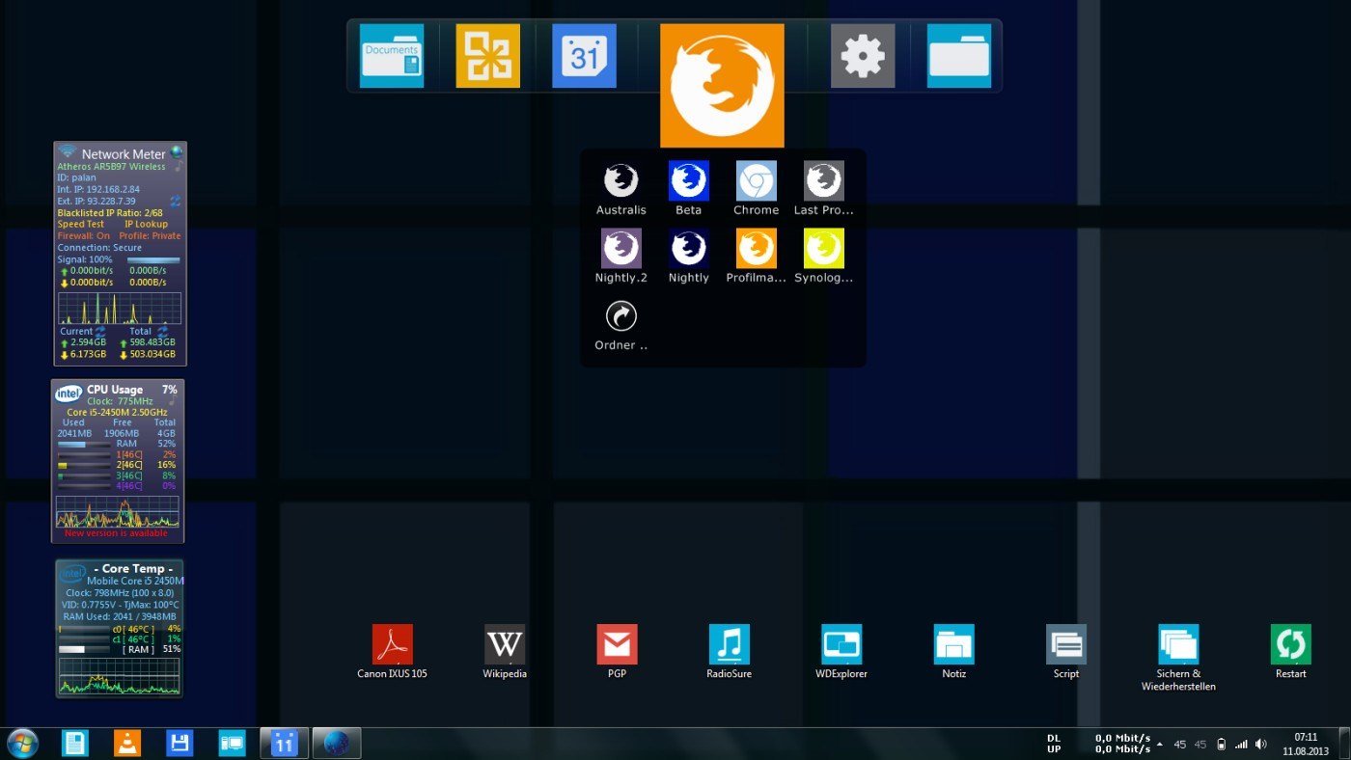Launch Firefox Beta from the popup
The height and width of the screenshot is (760, 1351).
[x=689, y=189]
